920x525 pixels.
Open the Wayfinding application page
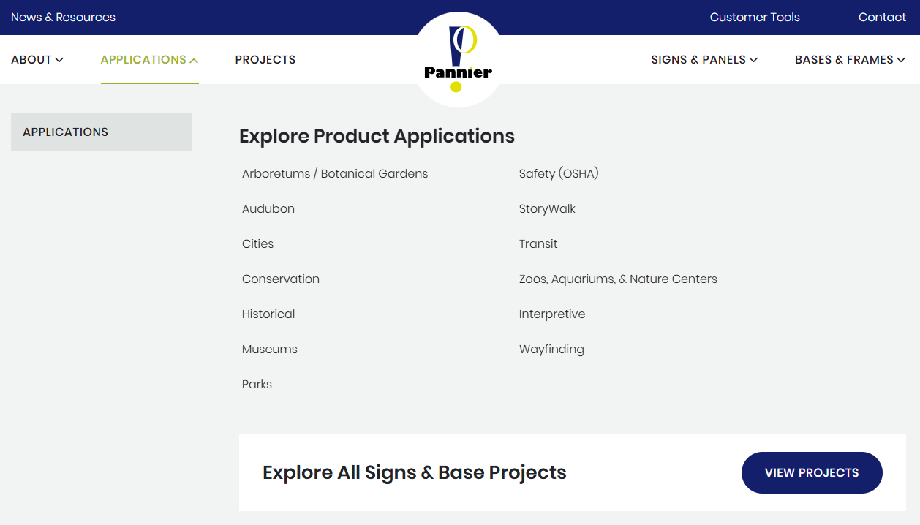coord(551,350)
